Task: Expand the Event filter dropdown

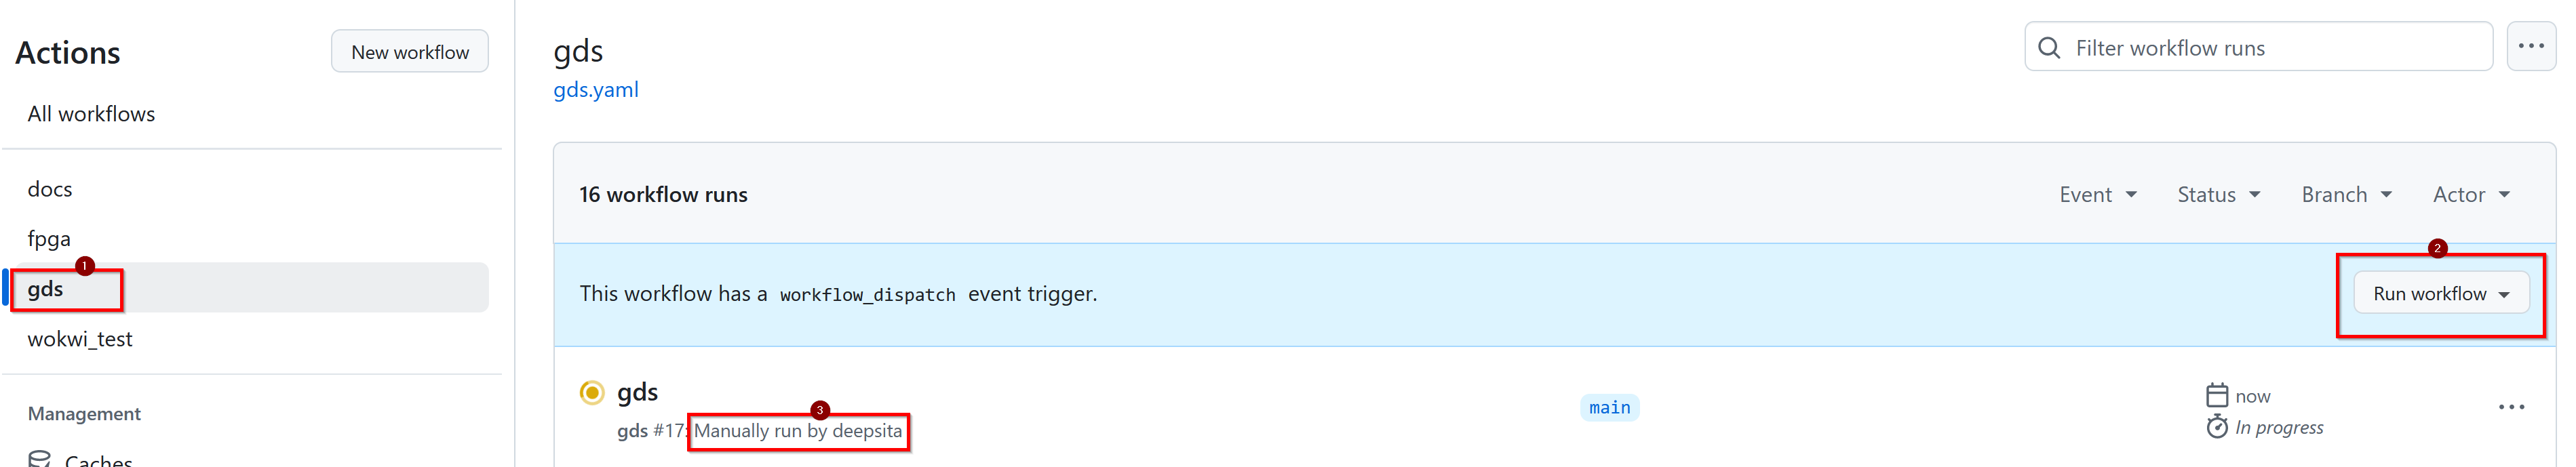Action: click(2097, 194)
